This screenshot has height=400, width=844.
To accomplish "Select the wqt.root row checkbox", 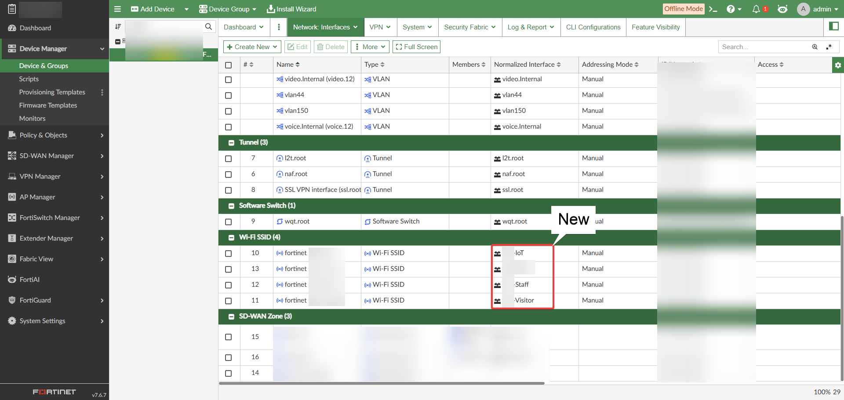I will (228, 222).
